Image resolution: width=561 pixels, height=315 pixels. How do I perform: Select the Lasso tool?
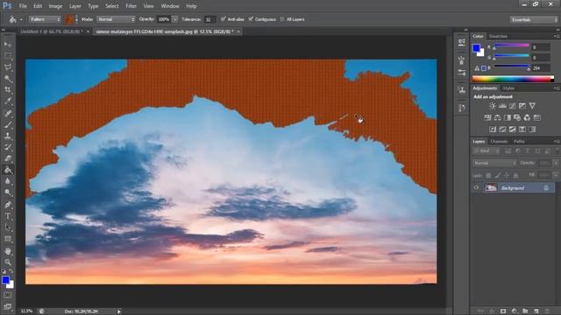(8, 67)
